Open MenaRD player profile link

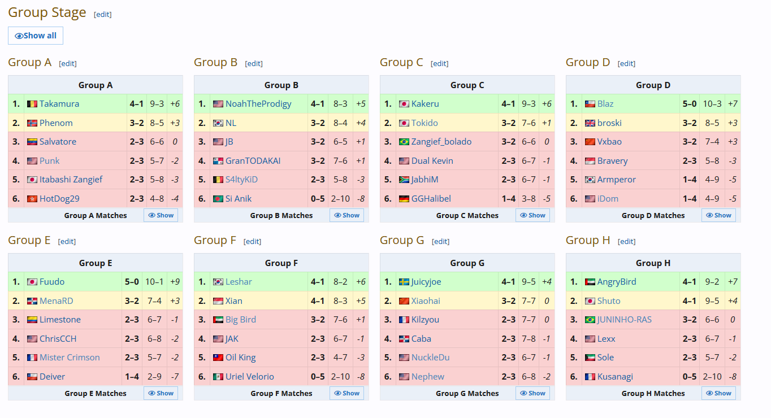(x=56, y=301)
